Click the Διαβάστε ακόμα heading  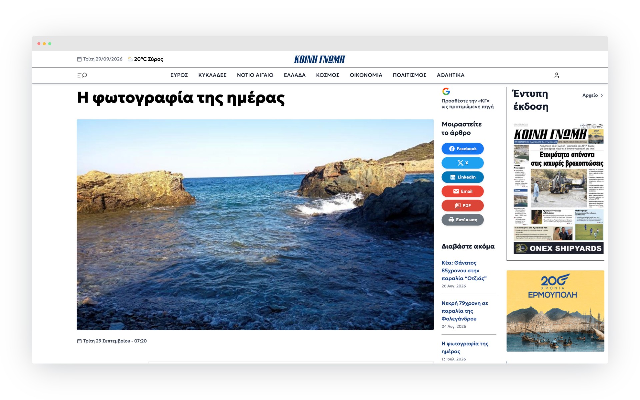click(x=468, y=247)
